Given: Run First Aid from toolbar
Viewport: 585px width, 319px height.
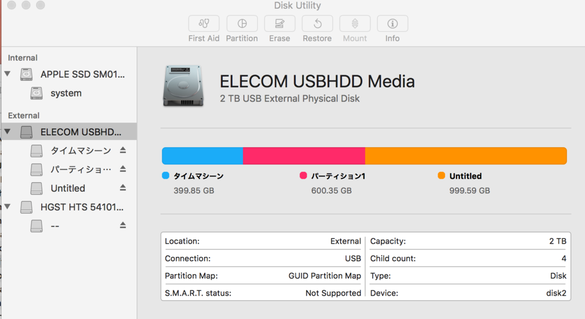Looking at the screenshot, I should [204, 24].
